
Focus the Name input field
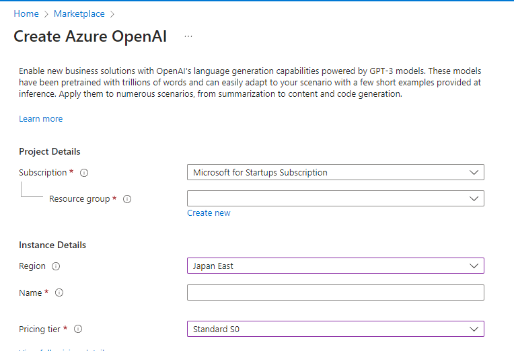point(335,292)
